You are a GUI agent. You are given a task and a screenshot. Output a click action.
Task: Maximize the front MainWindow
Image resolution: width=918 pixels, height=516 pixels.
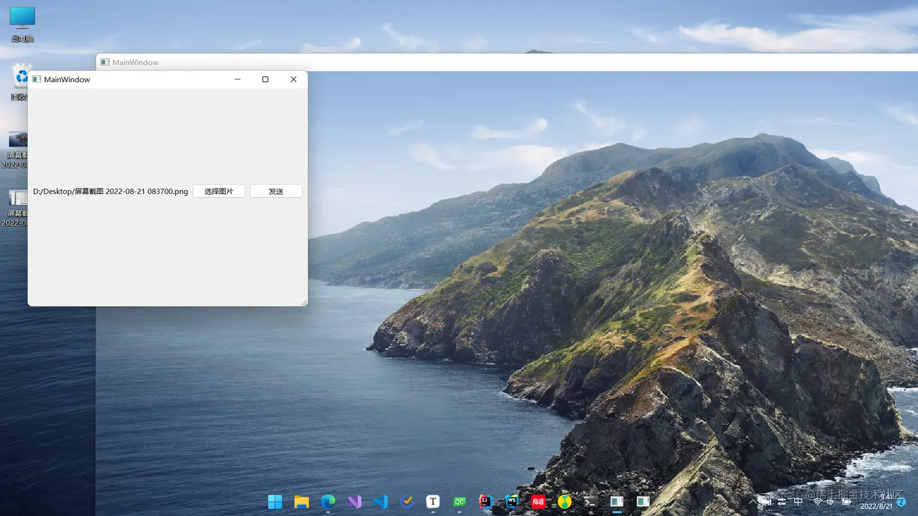(265, 79)
